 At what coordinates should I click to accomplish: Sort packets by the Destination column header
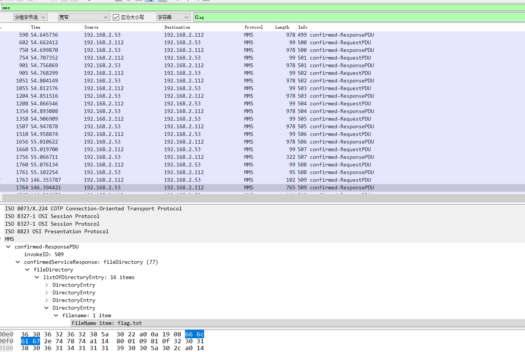click(x=203, y=27)
